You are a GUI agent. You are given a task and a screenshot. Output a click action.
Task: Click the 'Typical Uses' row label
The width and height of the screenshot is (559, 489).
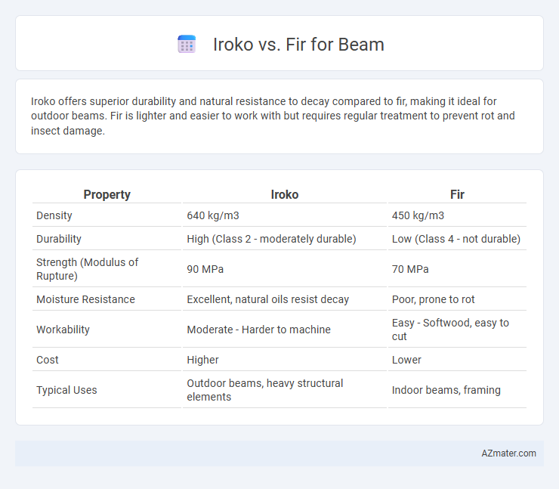coord(66,390)
